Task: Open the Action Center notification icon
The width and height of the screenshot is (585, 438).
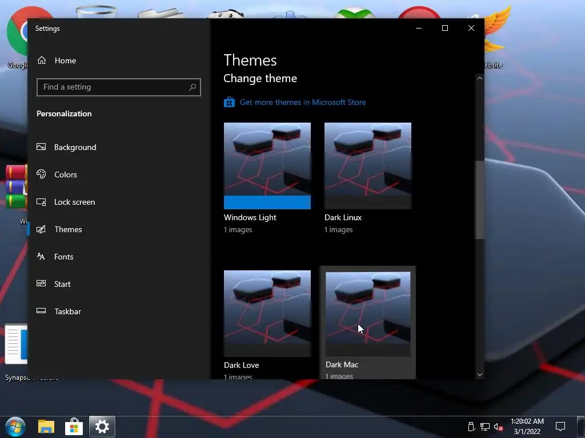Action: click(560, 427)
